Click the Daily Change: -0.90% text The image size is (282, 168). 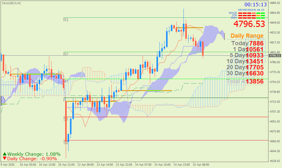click(x=32, y=159)
